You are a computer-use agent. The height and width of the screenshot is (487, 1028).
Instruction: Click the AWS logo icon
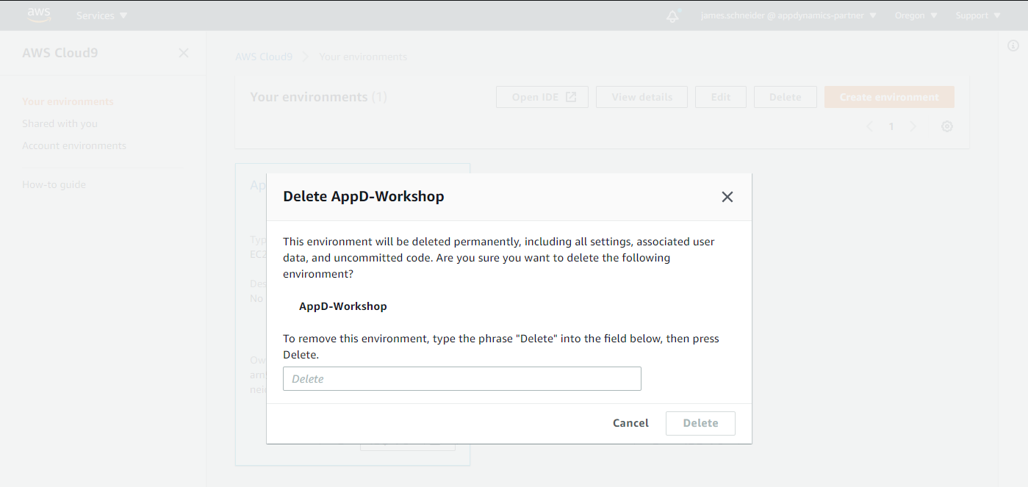coord(39,15)
